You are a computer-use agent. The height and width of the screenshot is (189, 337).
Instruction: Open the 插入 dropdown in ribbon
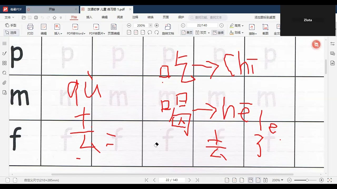[x=58, y=29]
